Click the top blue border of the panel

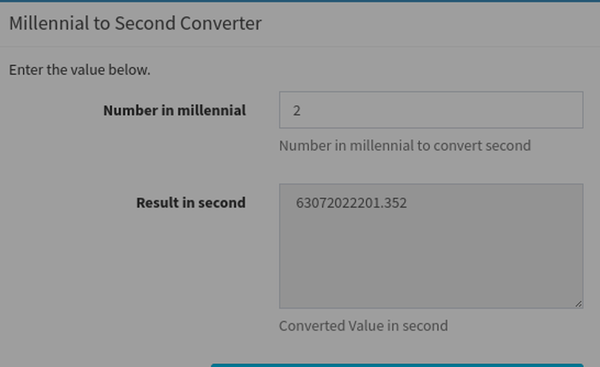pyautogui.click(x=300, y=1)
